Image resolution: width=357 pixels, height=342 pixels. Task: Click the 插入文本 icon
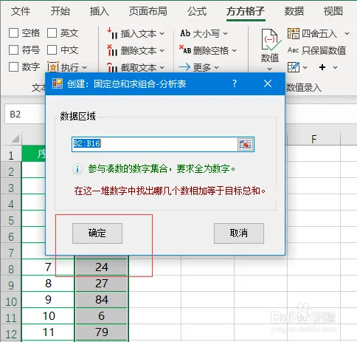(x=112, y=33)
